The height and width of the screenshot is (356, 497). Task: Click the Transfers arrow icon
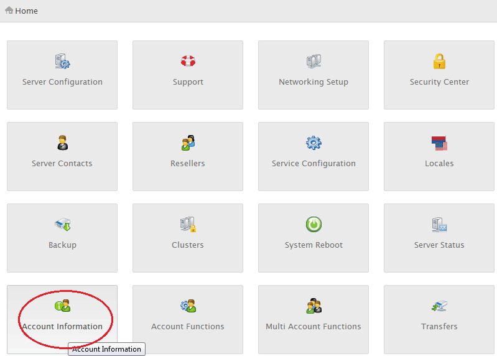pos(439,306)
